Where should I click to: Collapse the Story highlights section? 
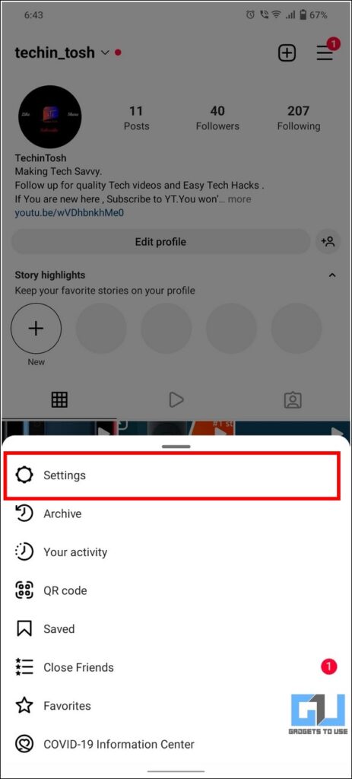[332, 275]
